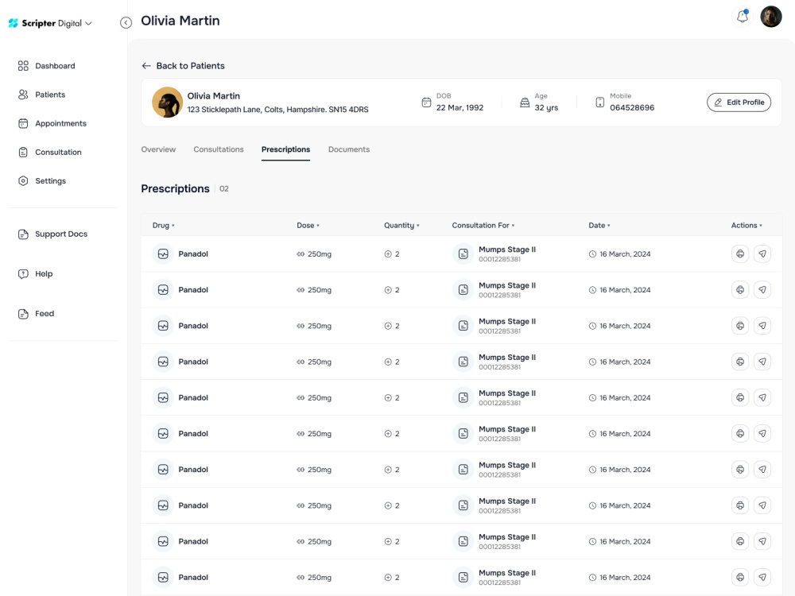Open the Dashboard from the sidebar
The width and height of the screenshot is (795, 596).
click(x=46, y=66)
